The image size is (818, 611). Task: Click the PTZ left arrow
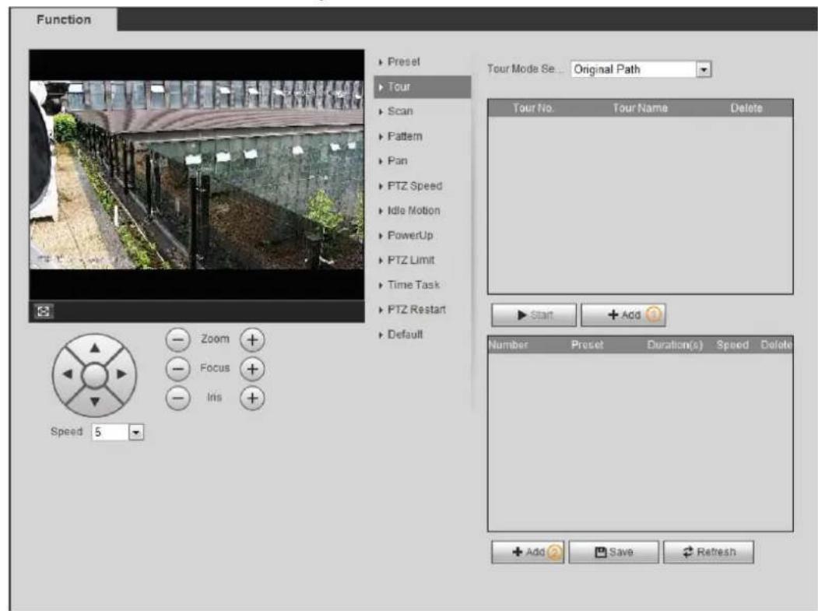pyautogui.click(x=67, y=374)
